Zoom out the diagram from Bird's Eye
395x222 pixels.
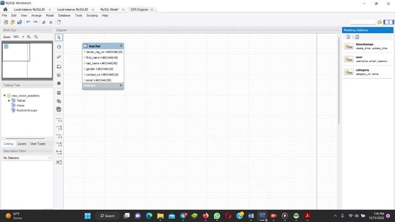click(x=36, y=37)
